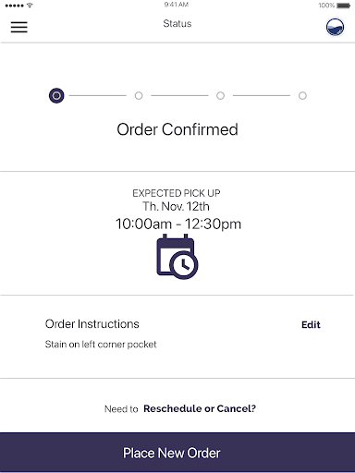The height and width of the screenshot is (473, 355).
Task: Tap the Order Instructions heading
Action: (x=92, y=324)
